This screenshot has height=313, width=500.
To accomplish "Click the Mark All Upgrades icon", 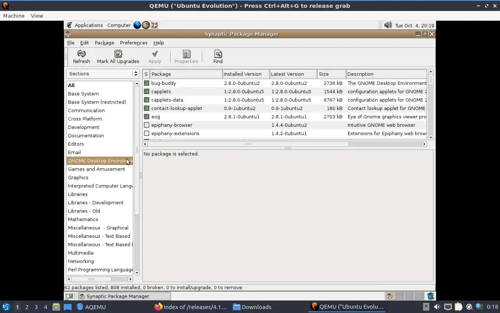I will [118, 54].
